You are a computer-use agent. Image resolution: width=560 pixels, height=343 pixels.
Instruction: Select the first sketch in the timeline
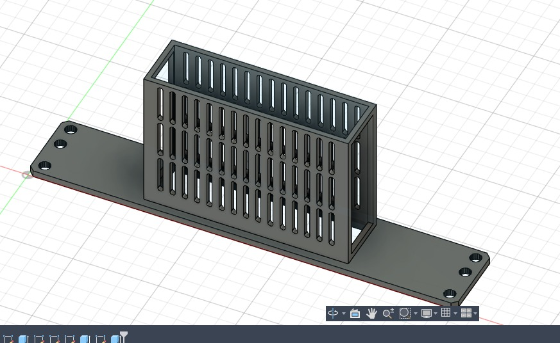point(8,339)
